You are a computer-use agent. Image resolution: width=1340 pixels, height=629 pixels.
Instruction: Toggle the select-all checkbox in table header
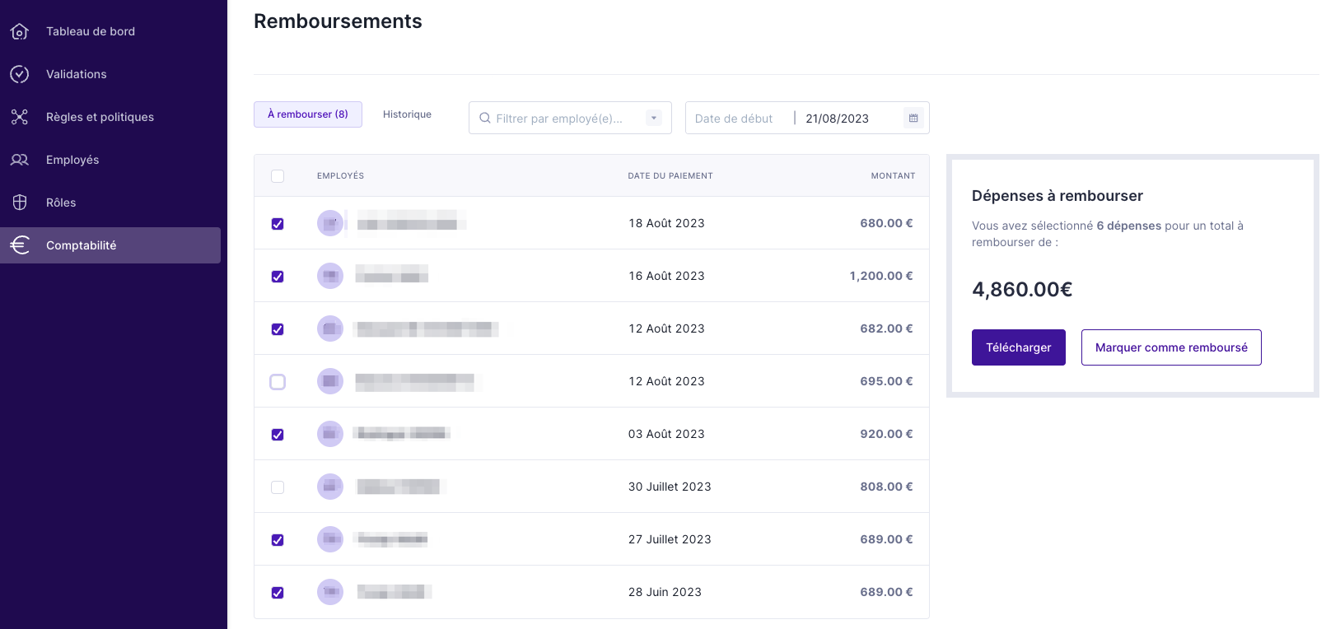click(x=278, y=176)
